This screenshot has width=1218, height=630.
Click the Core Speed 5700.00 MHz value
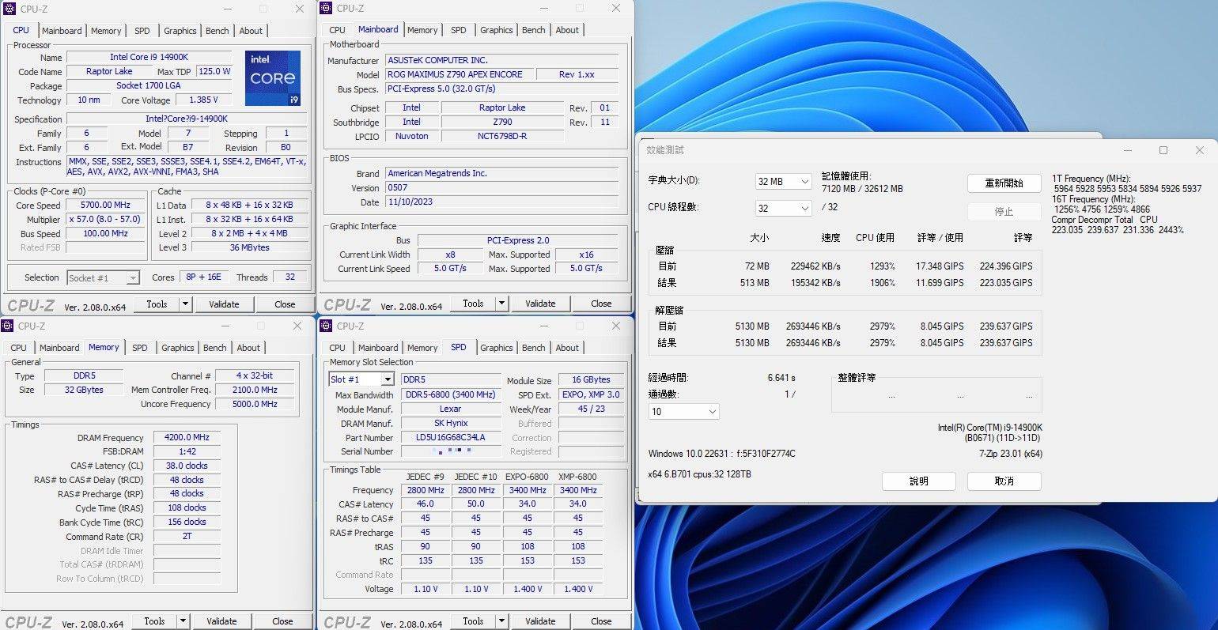tap(105, 205)
